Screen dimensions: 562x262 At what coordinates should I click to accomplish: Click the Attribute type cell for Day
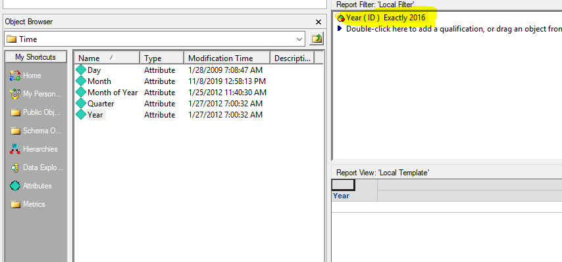(159, 70)
